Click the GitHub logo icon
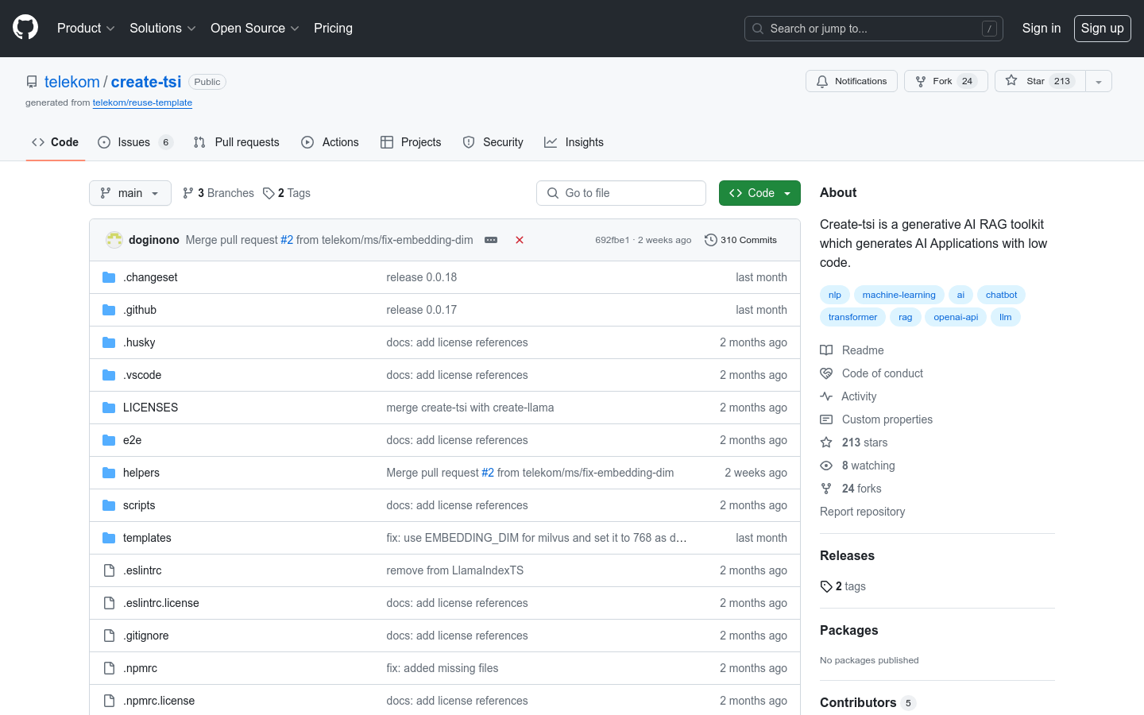Screen dimensions: 1144x715 25,28
